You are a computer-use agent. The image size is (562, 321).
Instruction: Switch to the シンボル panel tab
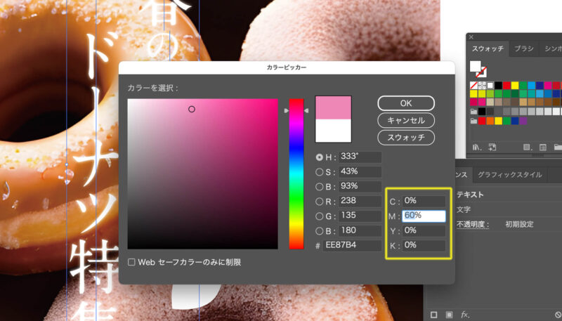coord(553,48)
